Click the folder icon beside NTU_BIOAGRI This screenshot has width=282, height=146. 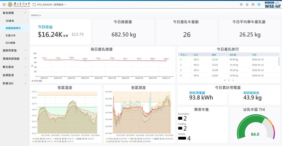34,4
